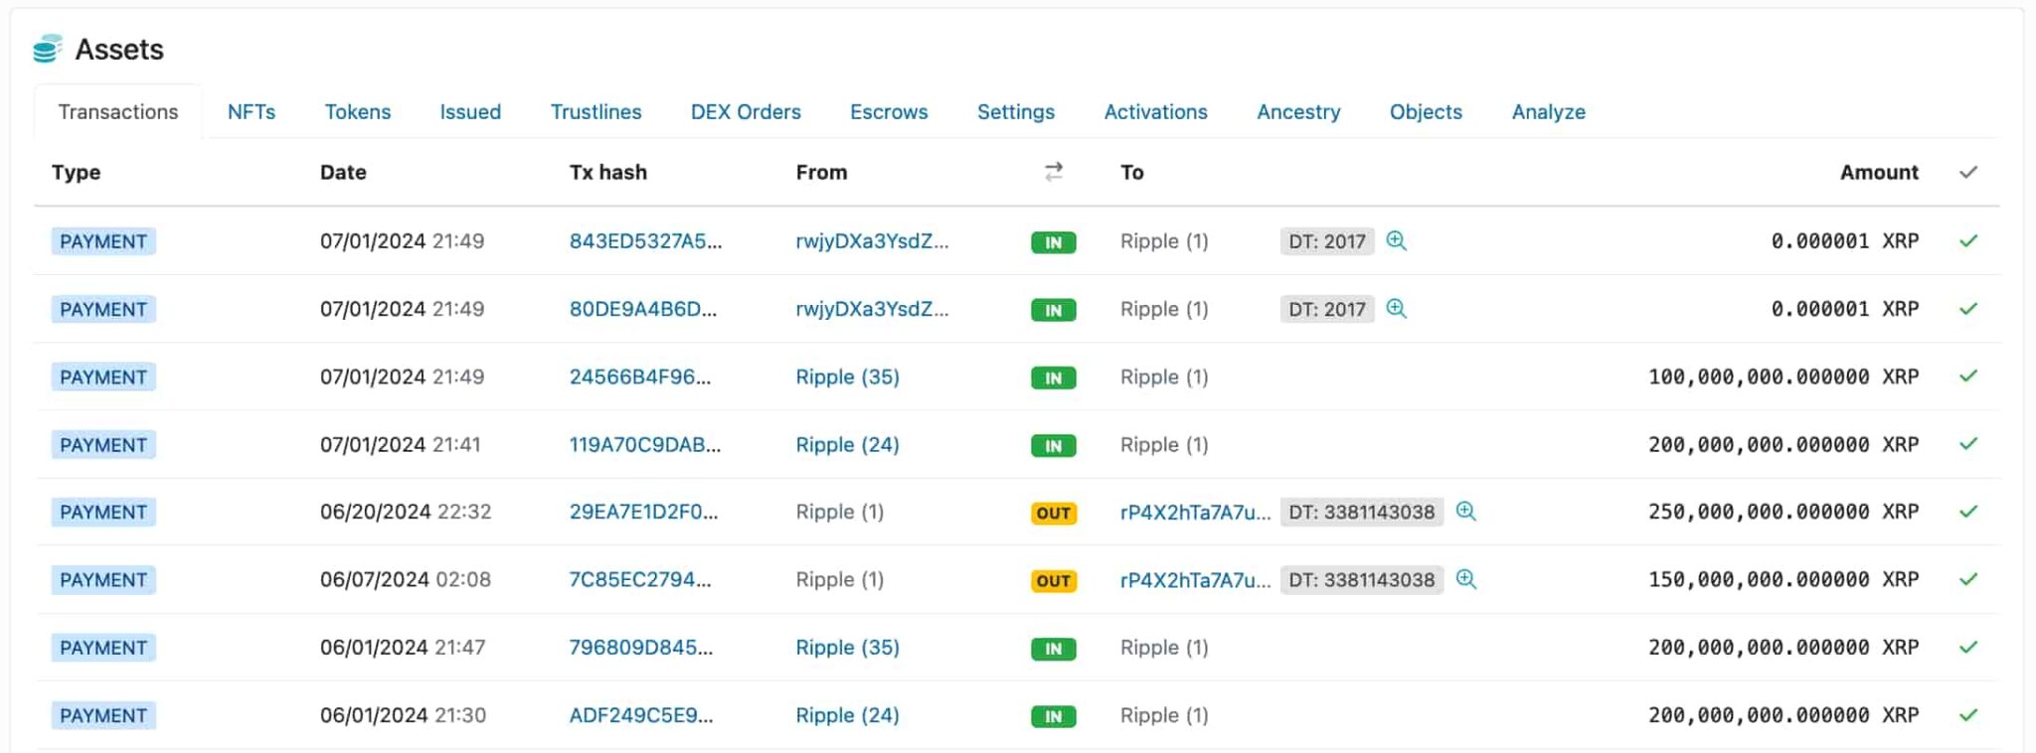Click magnifier icon in the 29EA7E1D2F0 row

point(1465,512)
